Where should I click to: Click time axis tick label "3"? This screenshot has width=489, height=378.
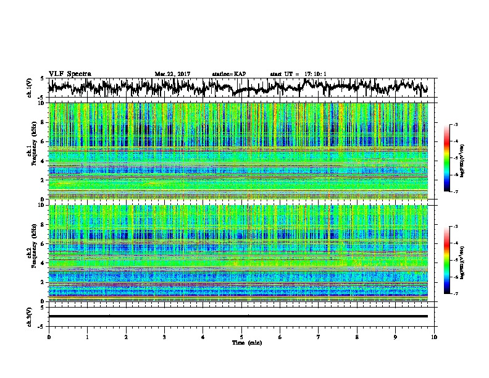click(164, 337)
